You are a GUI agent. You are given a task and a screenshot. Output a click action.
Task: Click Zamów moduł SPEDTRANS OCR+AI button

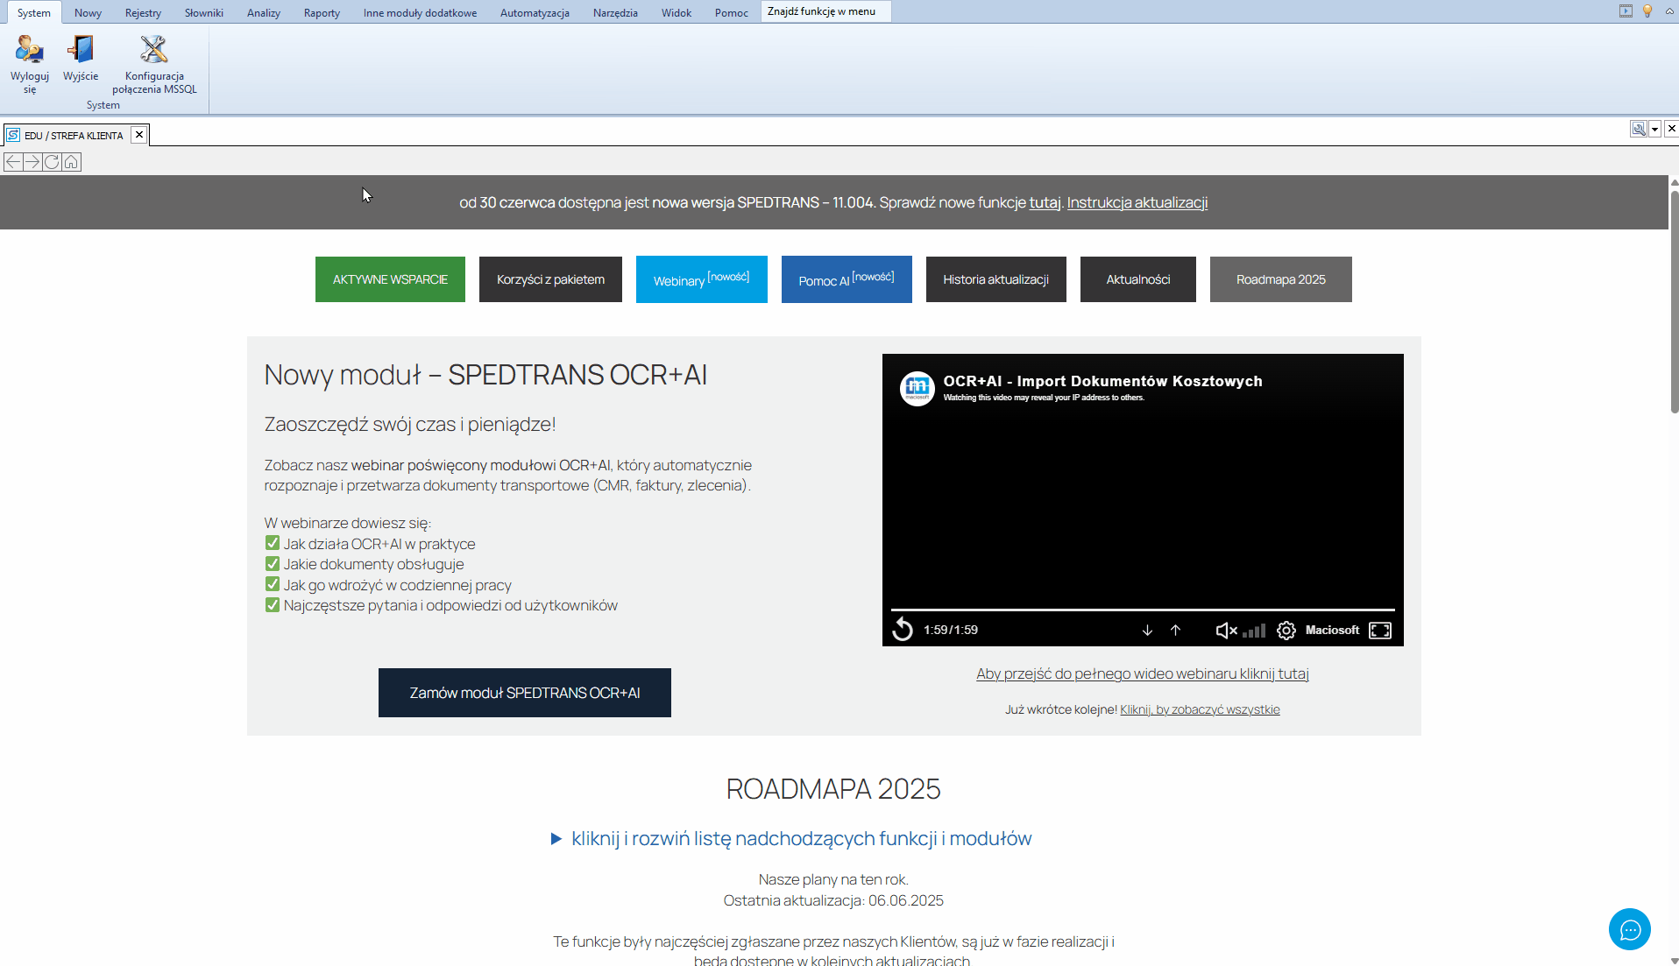point(524,693)
